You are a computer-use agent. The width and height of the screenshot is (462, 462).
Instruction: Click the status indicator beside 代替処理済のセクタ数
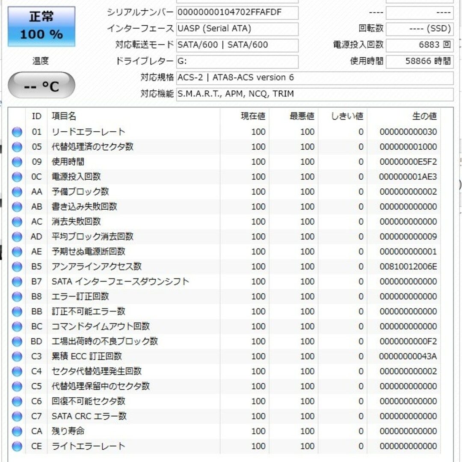click(17, 147)
